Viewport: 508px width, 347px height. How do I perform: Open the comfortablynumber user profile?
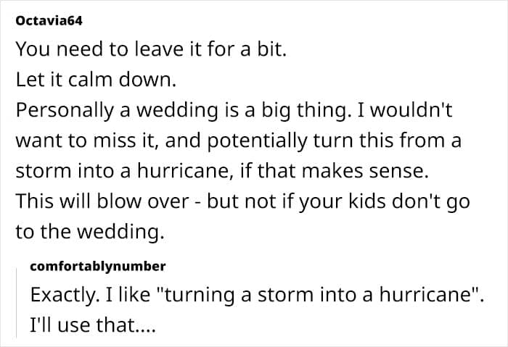[97, 267]
